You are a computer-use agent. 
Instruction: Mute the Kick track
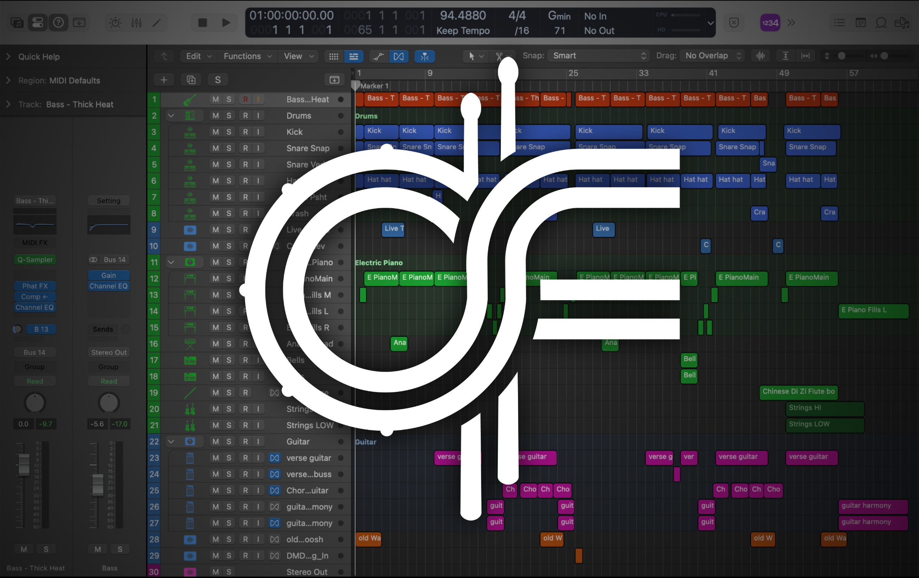click(x=215, y=132)
